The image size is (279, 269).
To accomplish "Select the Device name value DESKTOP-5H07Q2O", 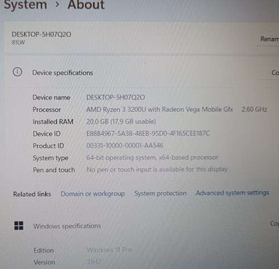I will 116,97.
